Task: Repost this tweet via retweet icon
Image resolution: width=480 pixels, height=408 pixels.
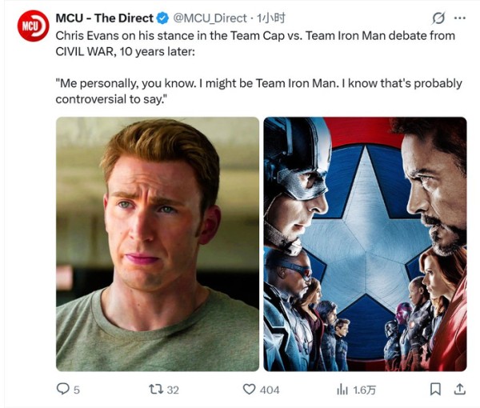Action: [x=156, y=390]
